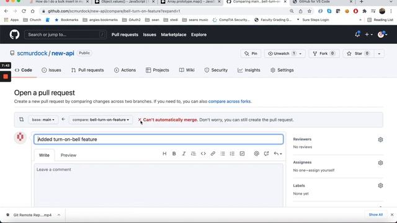Click Marketplace in the top navigation
The image size is (397, 223).
[174, 35]
